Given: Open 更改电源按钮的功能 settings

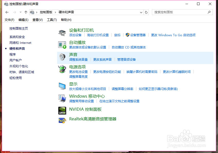Looking at the screenshot, I should click(x=107, y=72).
